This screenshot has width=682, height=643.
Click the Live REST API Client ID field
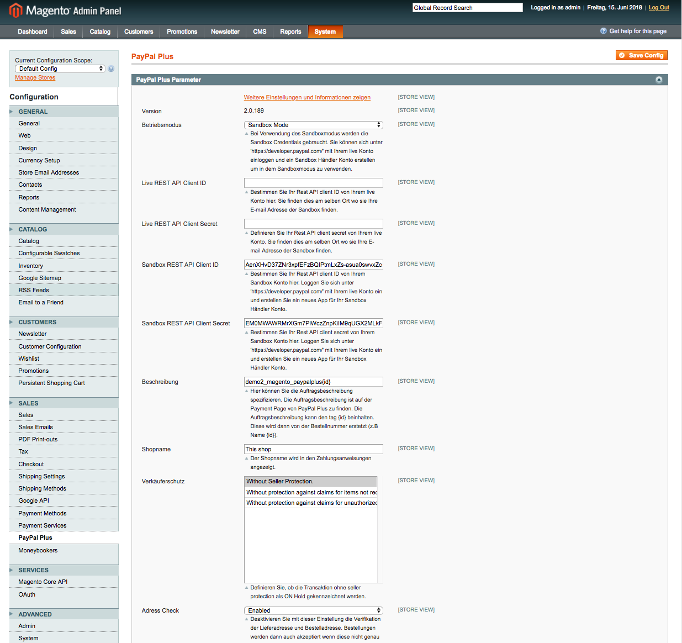[313, 183]
